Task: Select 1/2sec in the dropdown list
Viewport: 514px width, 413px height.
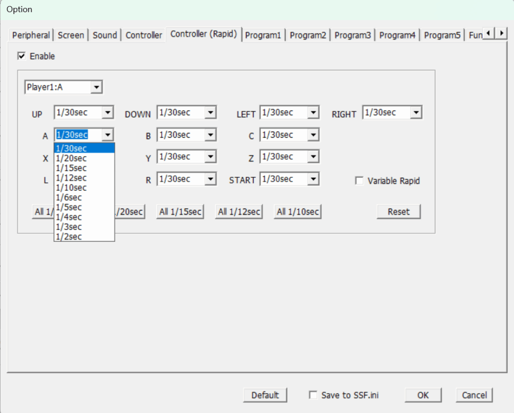Action: [69, 237]
